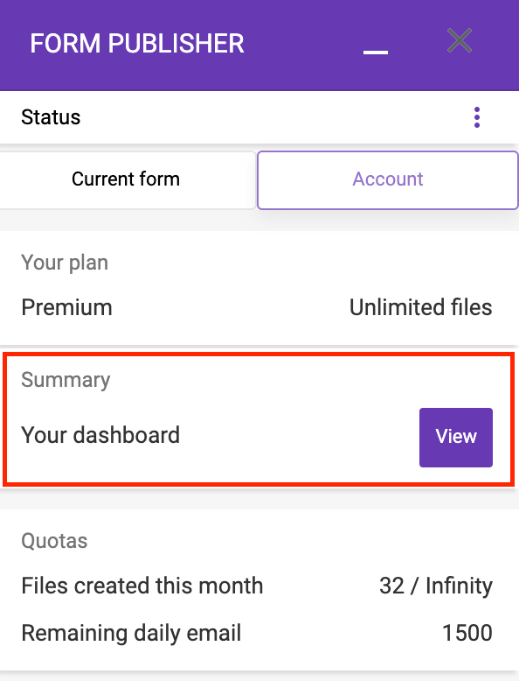Select the Your plan section heading
Image resolution: width=519 pixels, height=681 pixels.
point(65,263)
